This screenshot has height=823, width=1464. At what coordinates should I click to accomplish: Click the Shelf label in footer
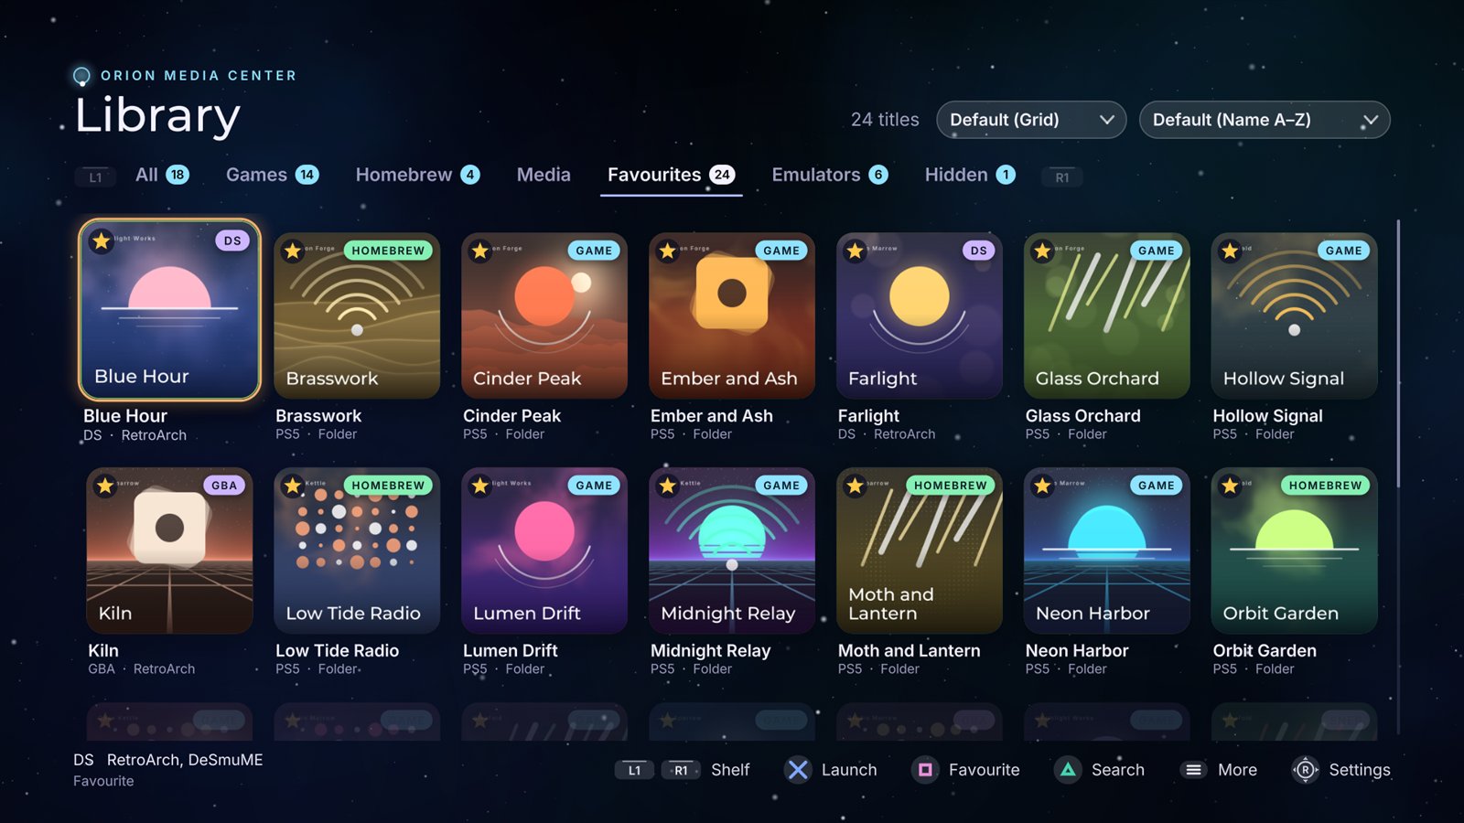click(730, 770)
